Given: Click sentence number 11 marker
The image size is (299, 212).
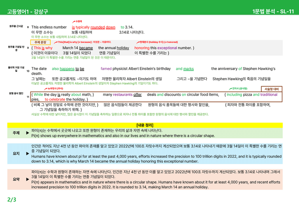Looking at the screenshot, I should (28, 97).
